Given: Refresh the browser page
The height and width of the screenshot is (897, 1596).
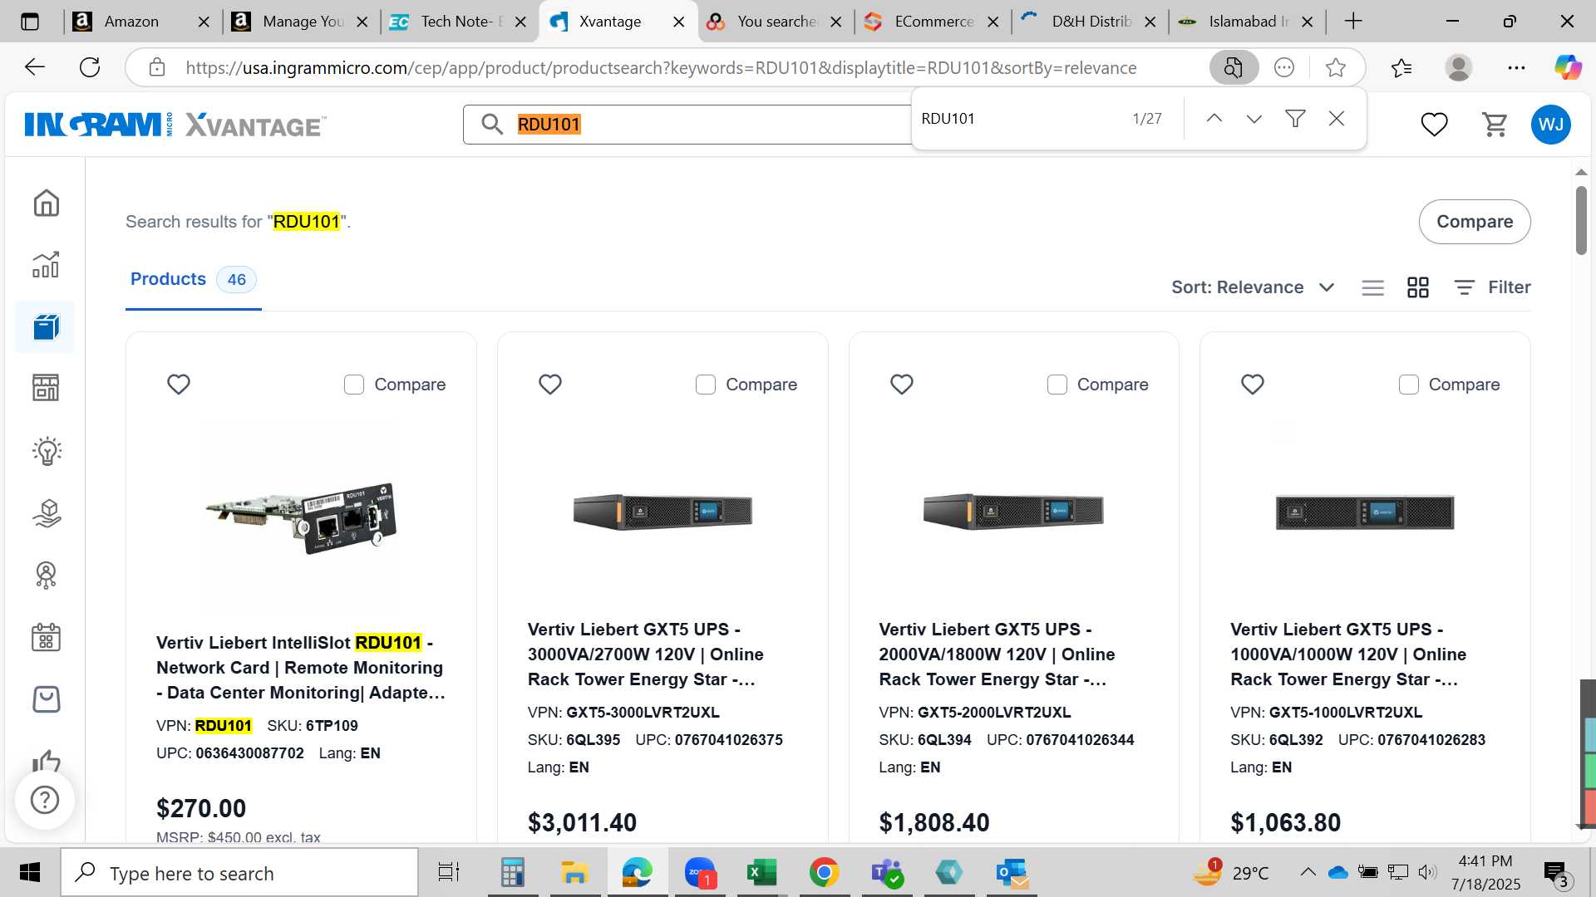Looking at the screenshot, I should [90, 67].
